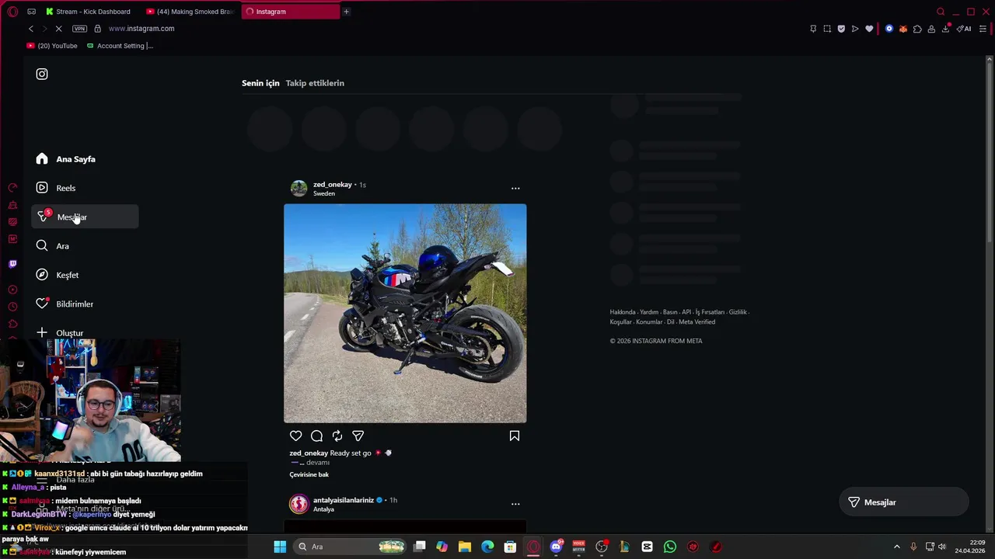Click the zed_onekay avatar
Image resolution: width=995 pixels, height=559 pixels.
click(x=298, y=189)
